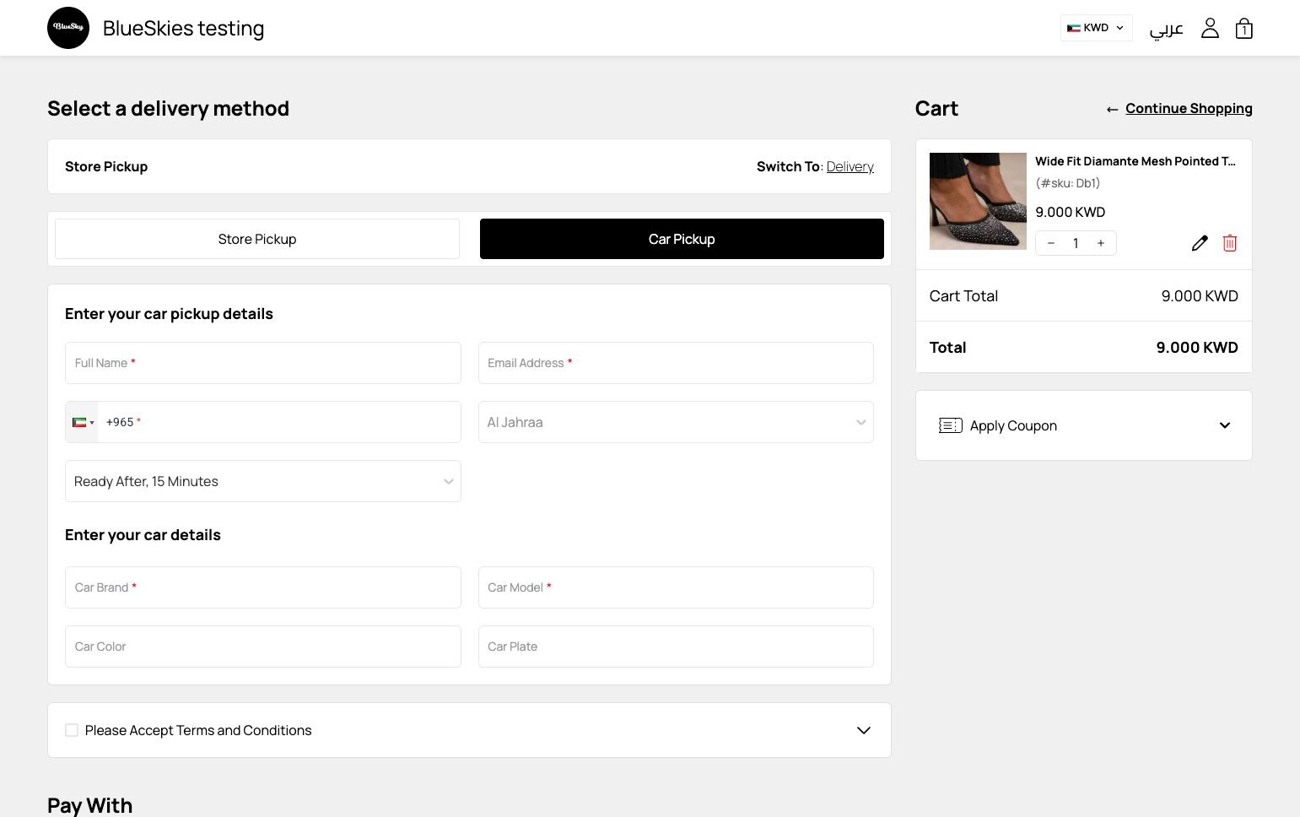
Task: Click the coupon ticket icon
Action: [x=950, y=425]
